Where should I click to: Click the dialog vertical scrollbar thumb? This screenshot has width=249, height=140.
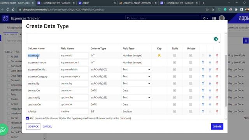tap(226, 80)
